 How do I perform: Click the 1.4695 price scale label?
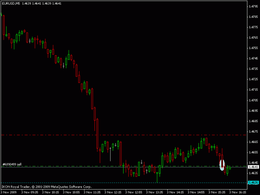point(253,111)
